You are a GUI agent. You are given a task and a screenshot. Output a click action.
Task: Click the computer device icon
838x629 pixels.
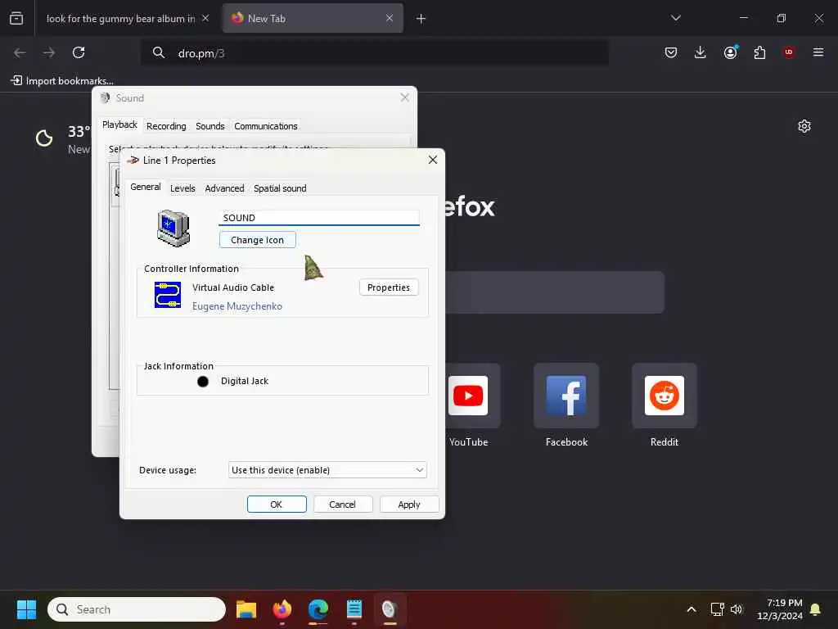click(x=173, y=229)
